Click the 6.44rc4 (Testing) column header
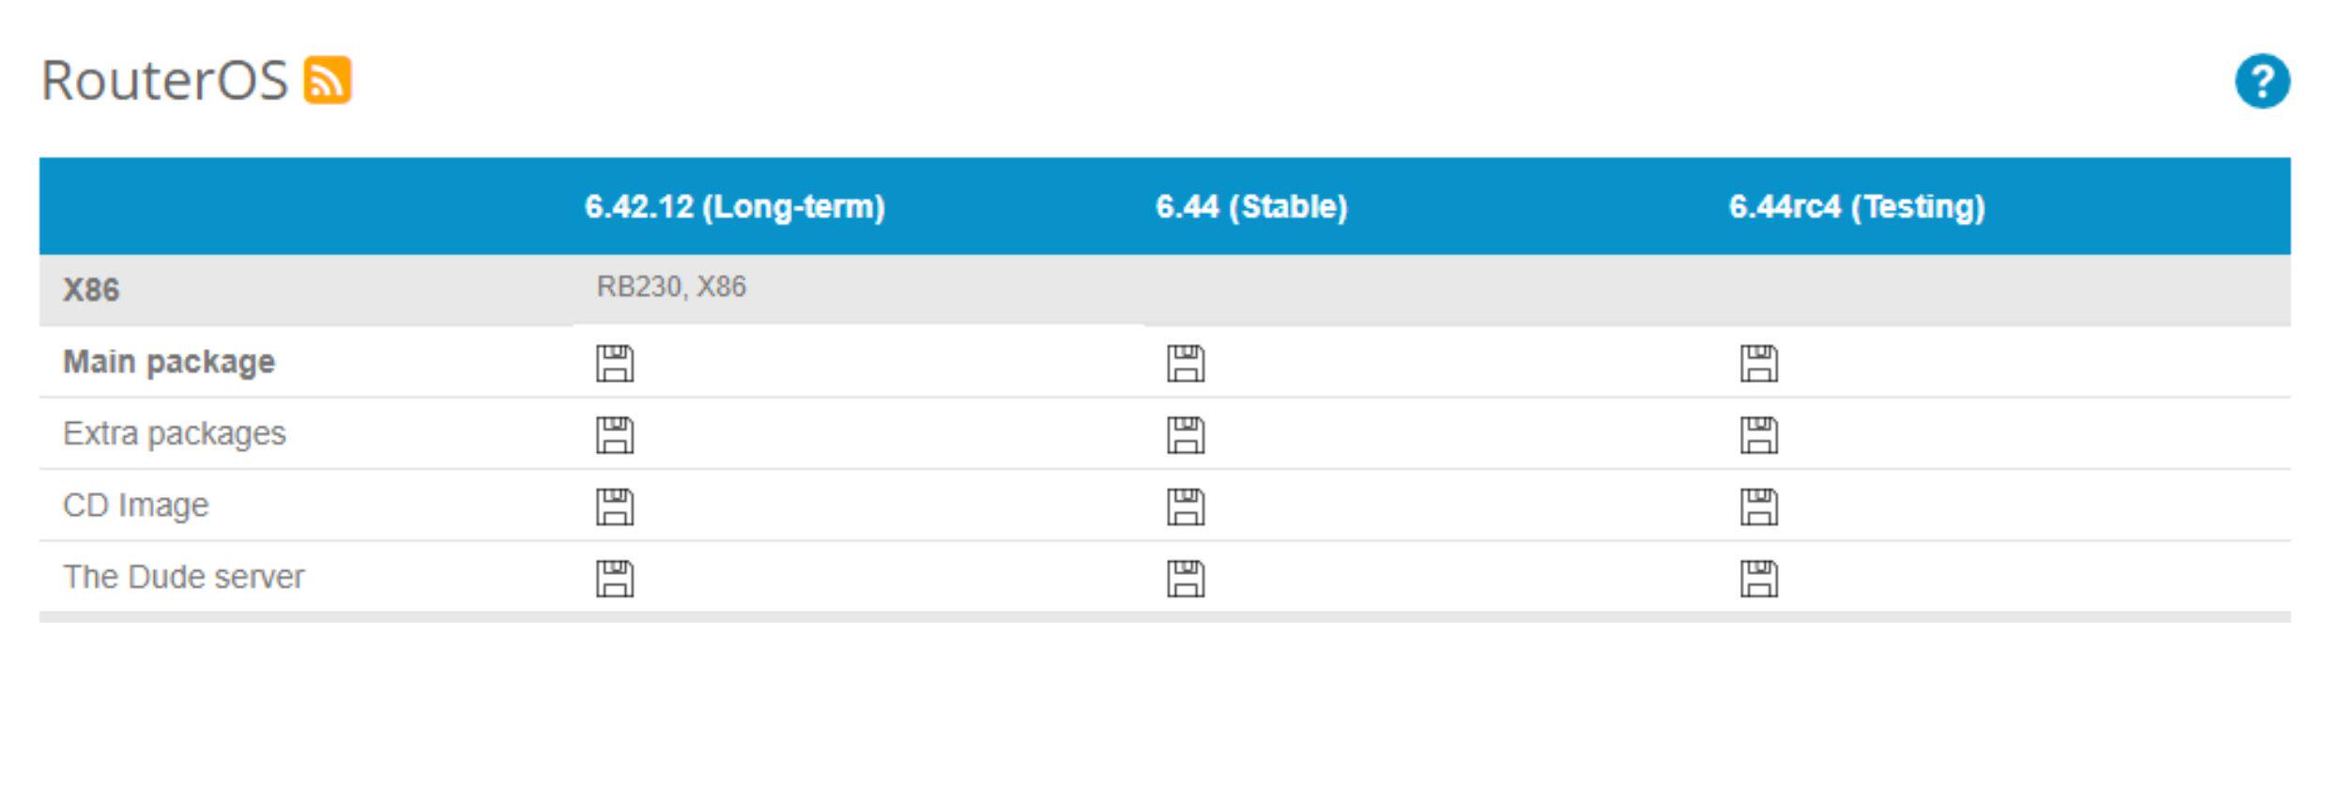Image resolution: width=2328 pixels, height=799 pixels. [x=1857, y=206]
